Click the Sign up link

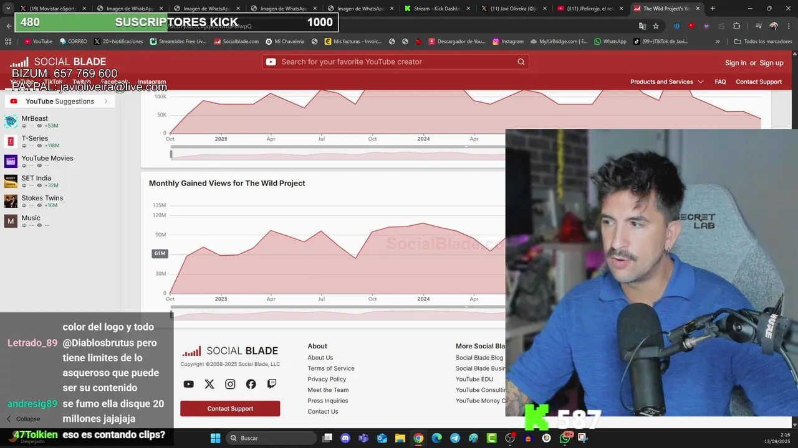click(771, 63)
